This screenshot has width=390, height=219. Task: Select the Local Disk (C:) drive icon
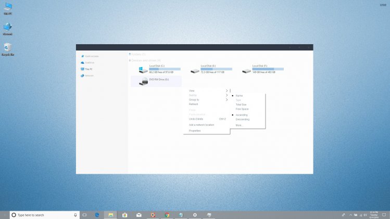click(143, 70)
